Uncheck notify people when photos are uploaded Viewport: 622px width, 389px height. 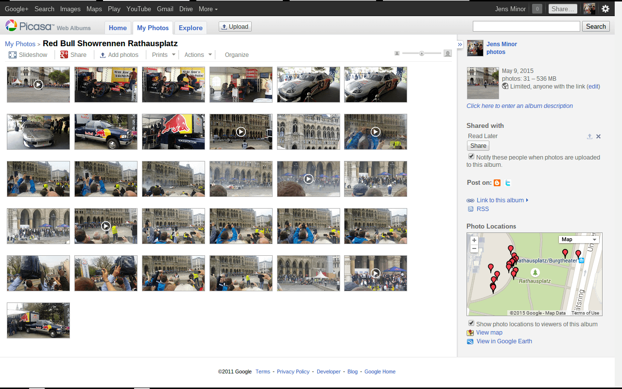tap(471, 157)
